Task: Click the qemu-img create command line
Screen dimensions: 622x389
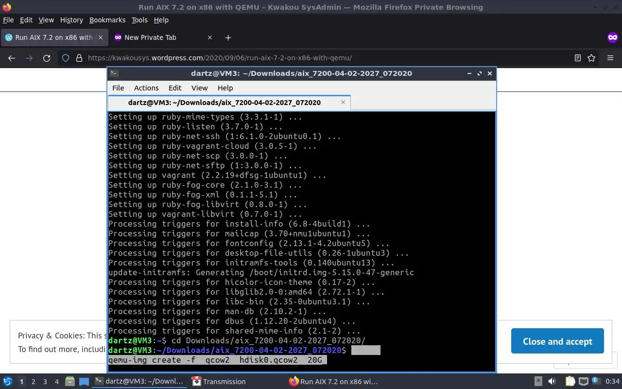Action: [217, 360]
